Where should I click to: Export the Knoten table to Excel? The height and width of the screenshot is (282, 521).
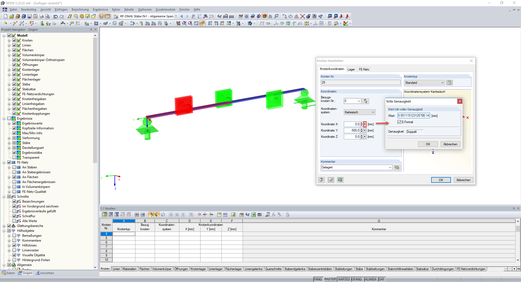(253, 214)
